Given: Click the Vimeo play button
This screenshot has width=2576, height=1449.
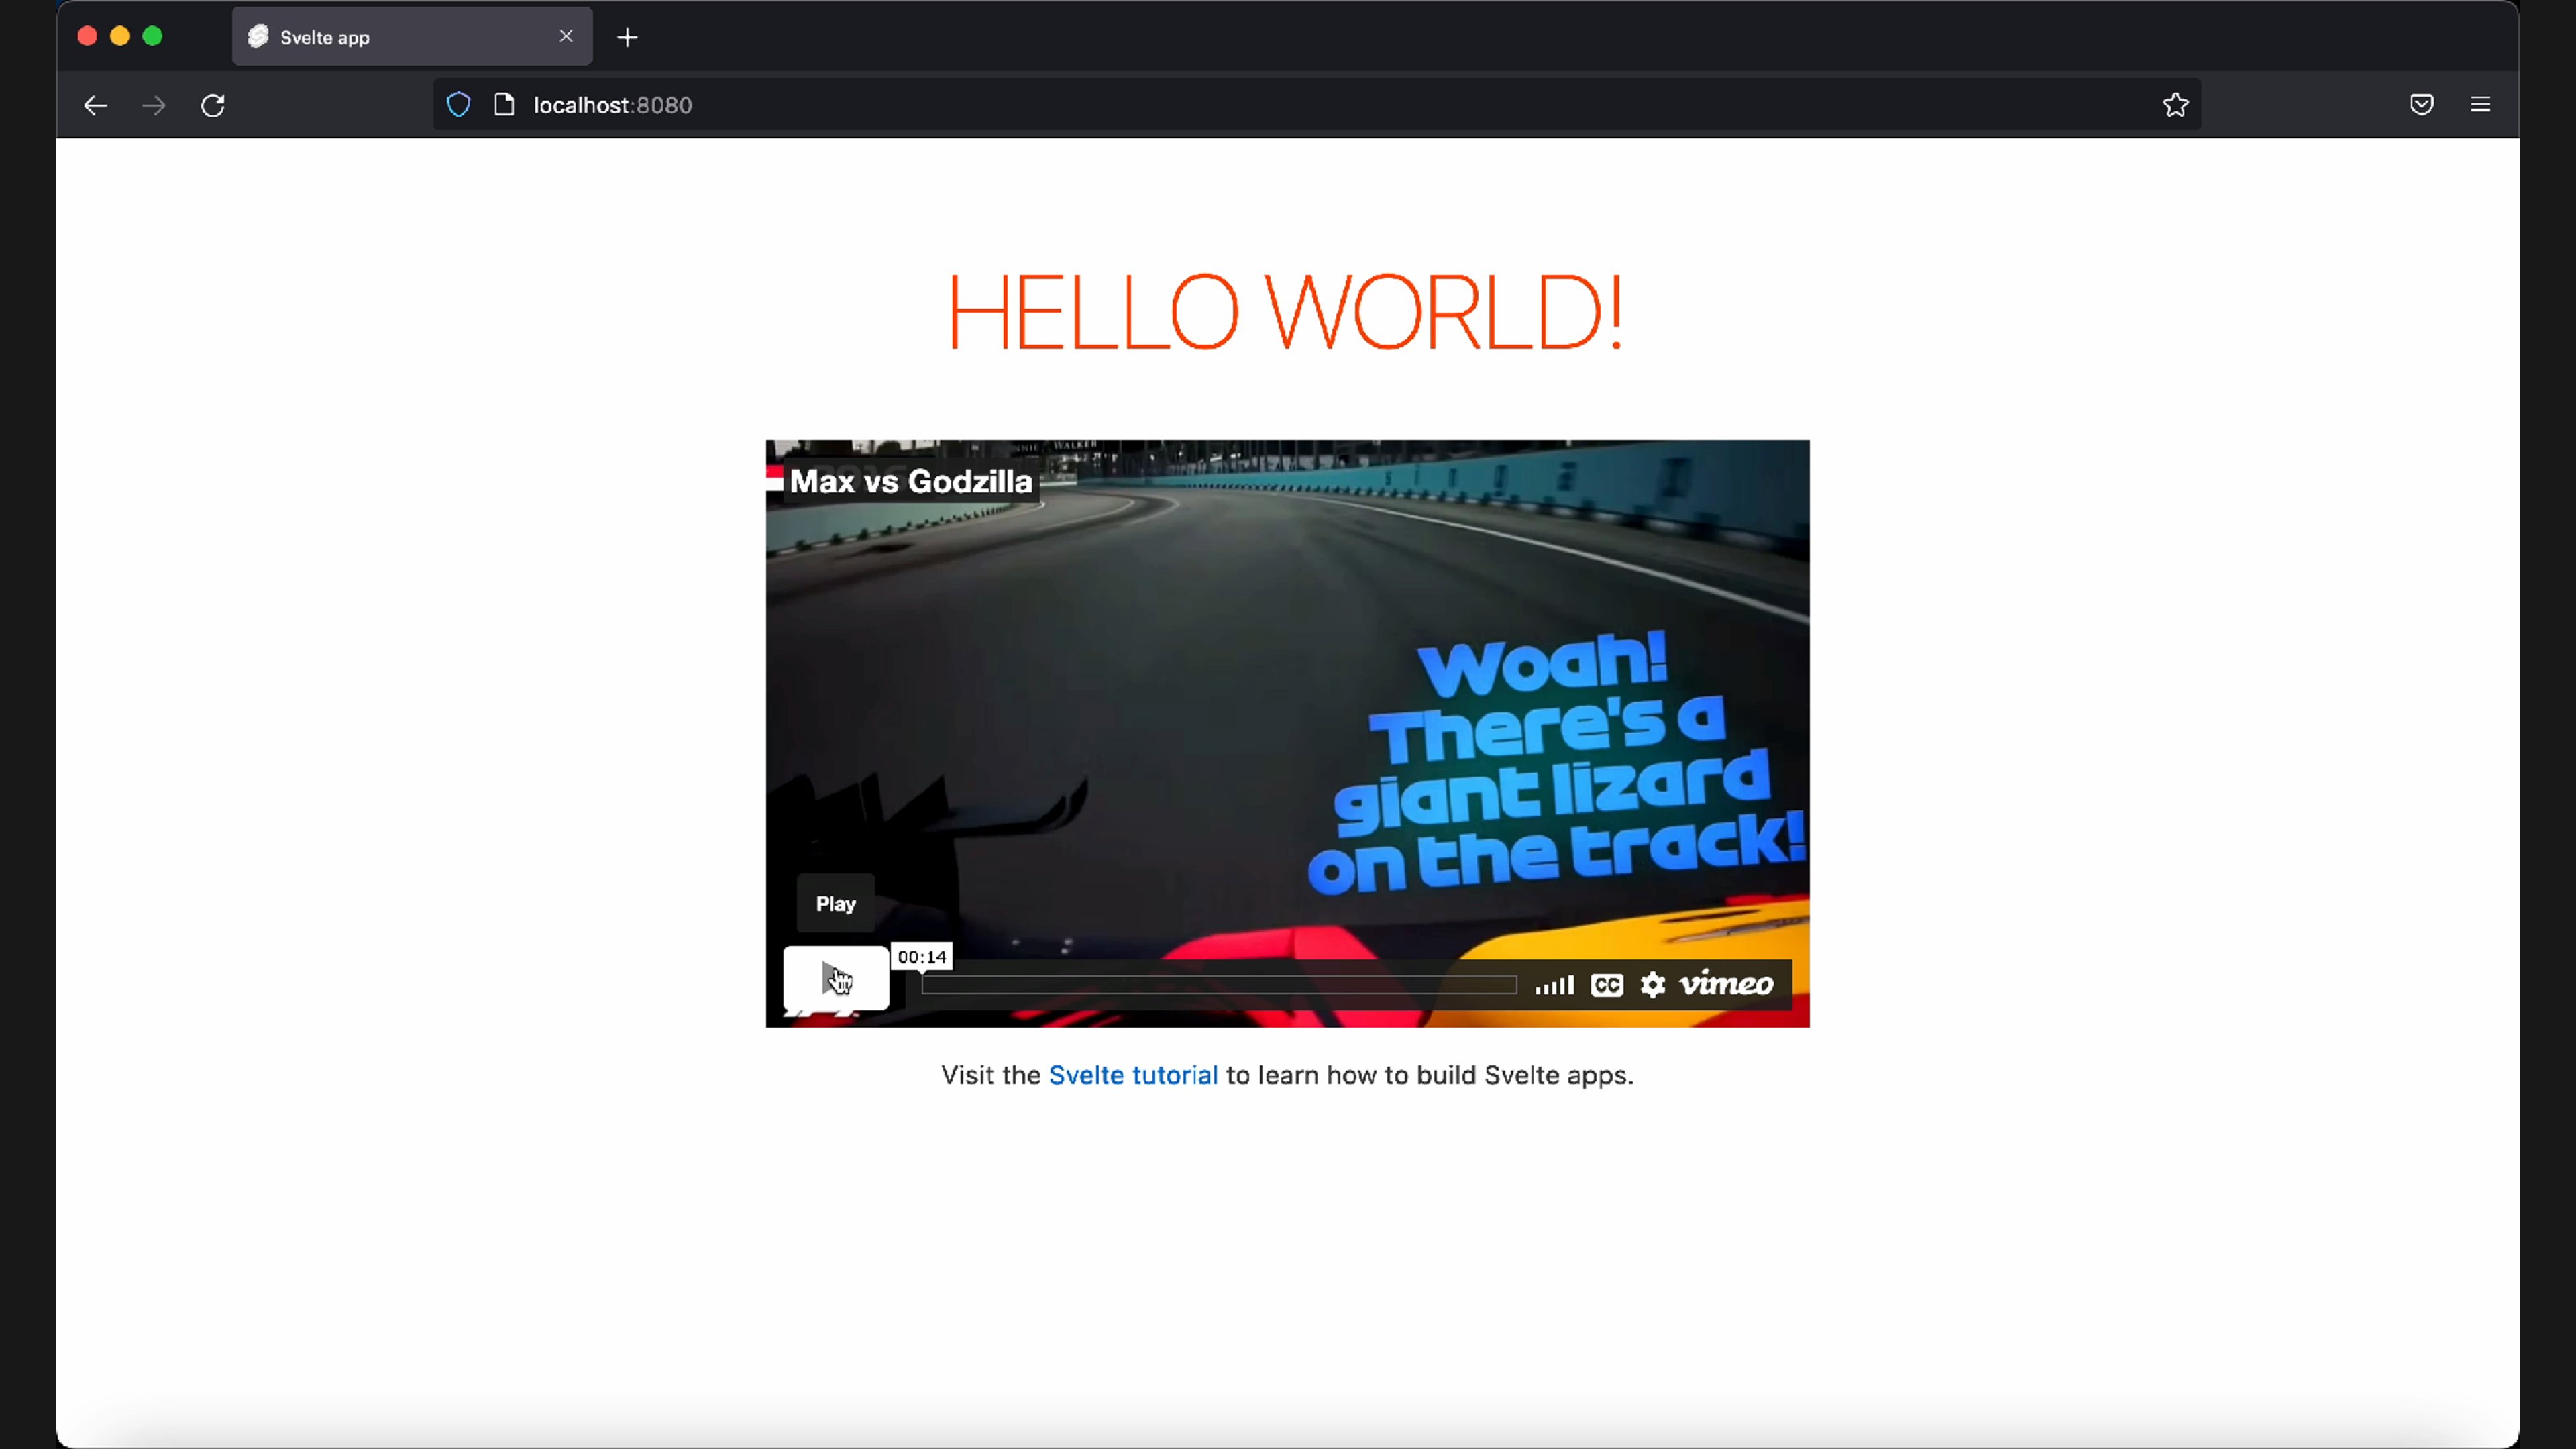Looking at the screenshot, I should tap(835, 977).
